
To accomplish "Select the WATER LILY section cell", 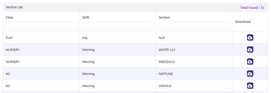I will pos(167,50).
